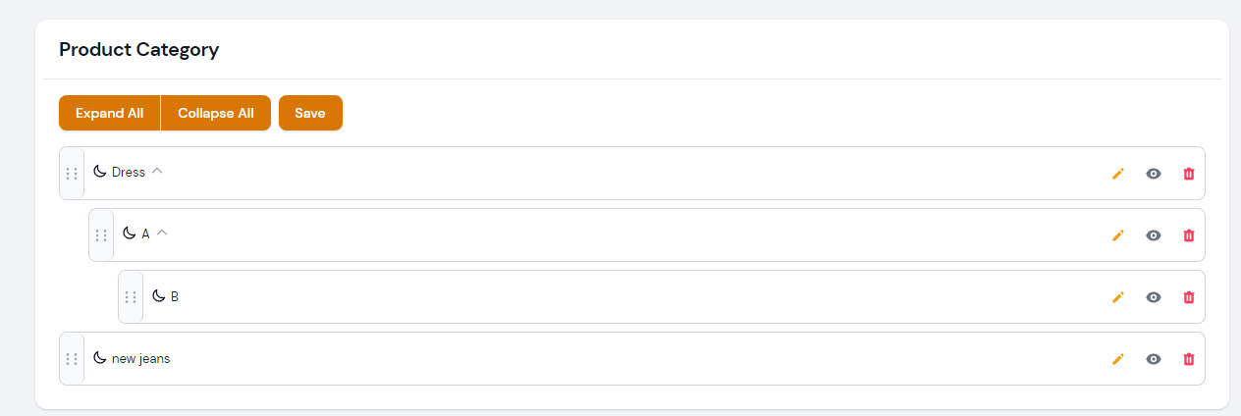This screenshot has height=416, width=1241.
Task: Collapse subcategory A with its chevron
Action: (162, 234)
